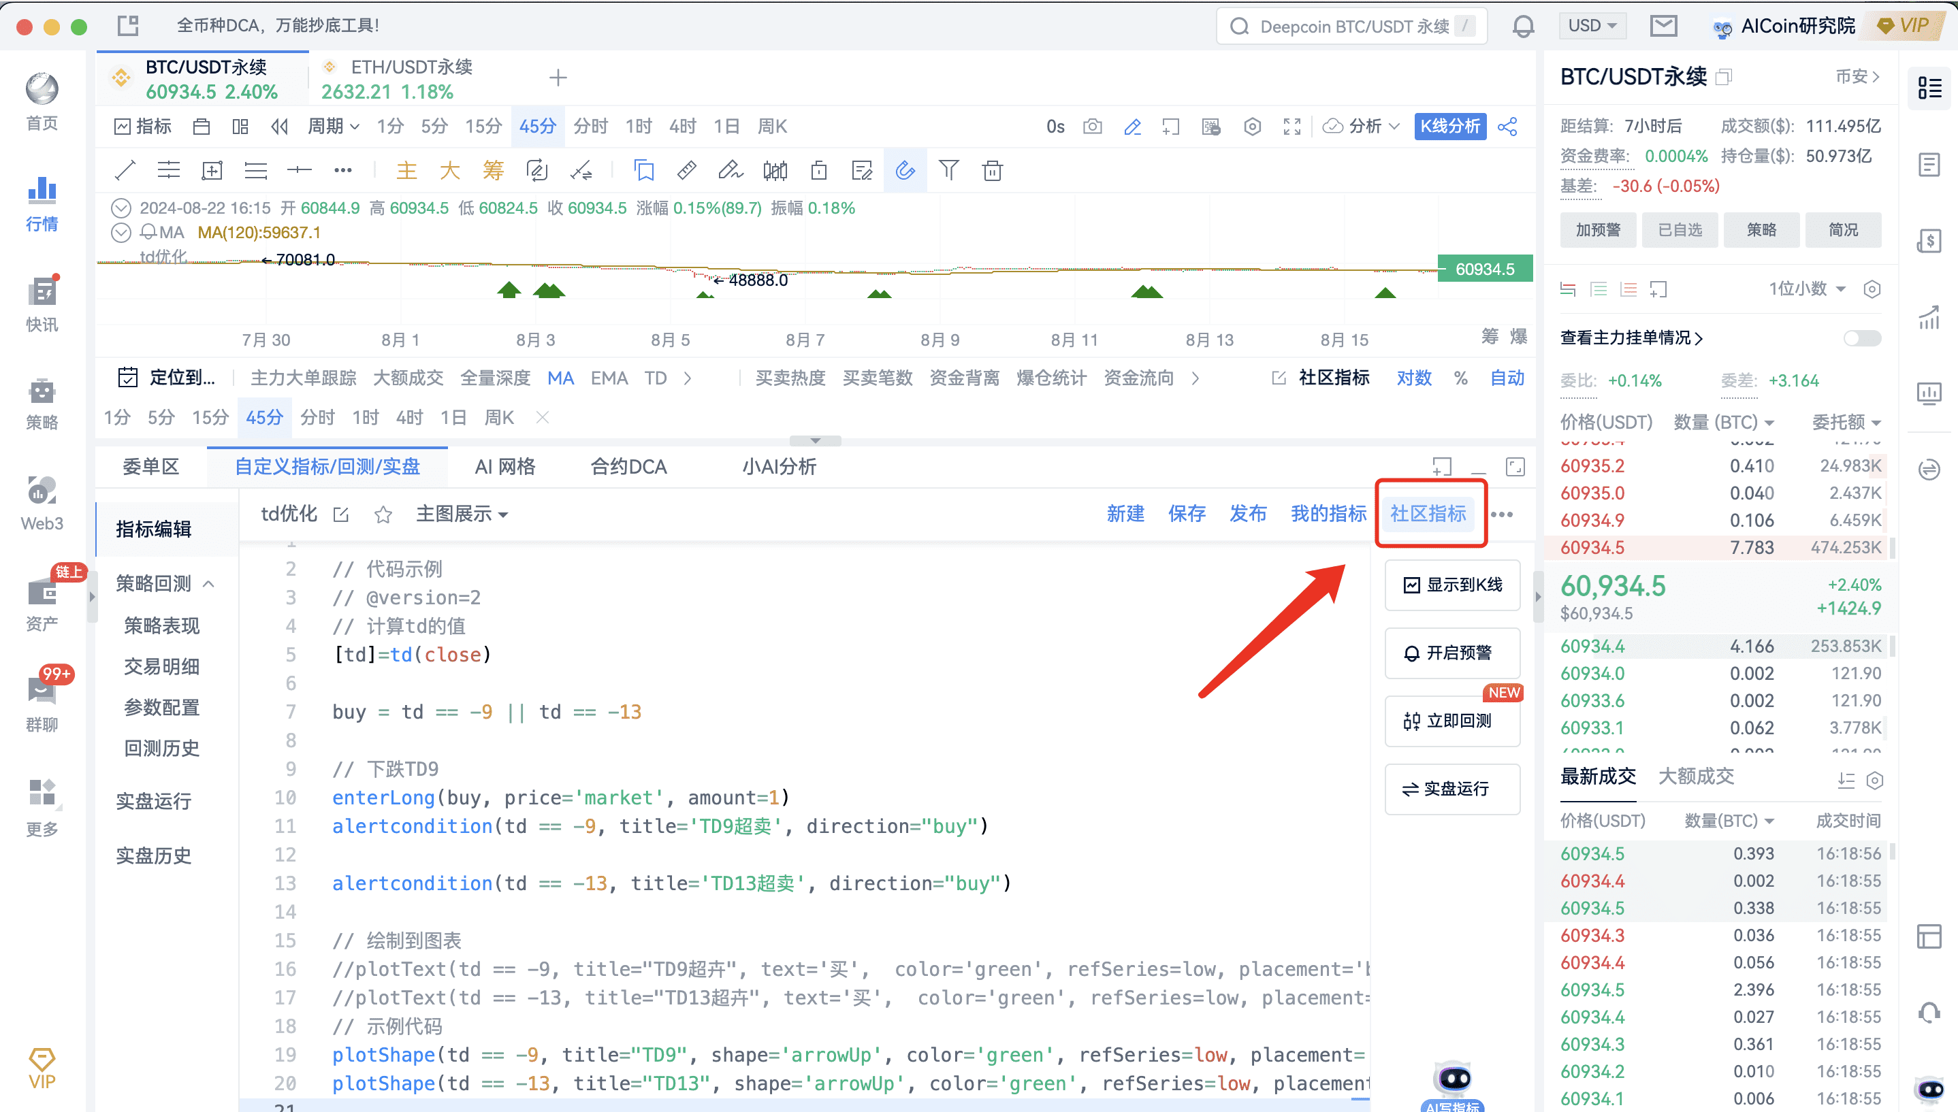Open the 主图展示 display dropdown

pos(462,514)
